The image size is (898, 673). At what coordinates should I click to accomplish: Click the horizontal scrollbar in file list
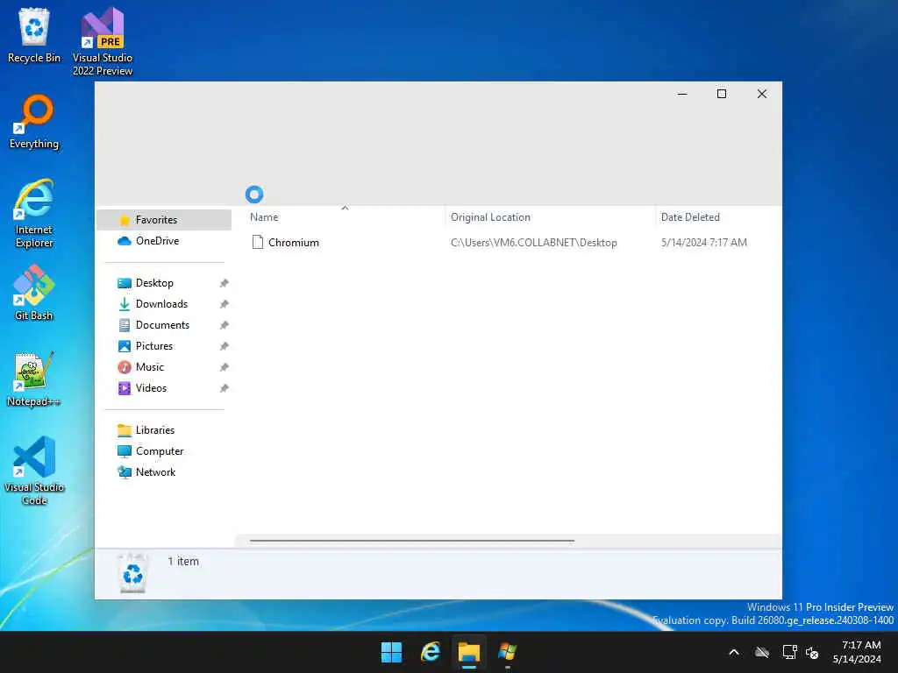412,540
